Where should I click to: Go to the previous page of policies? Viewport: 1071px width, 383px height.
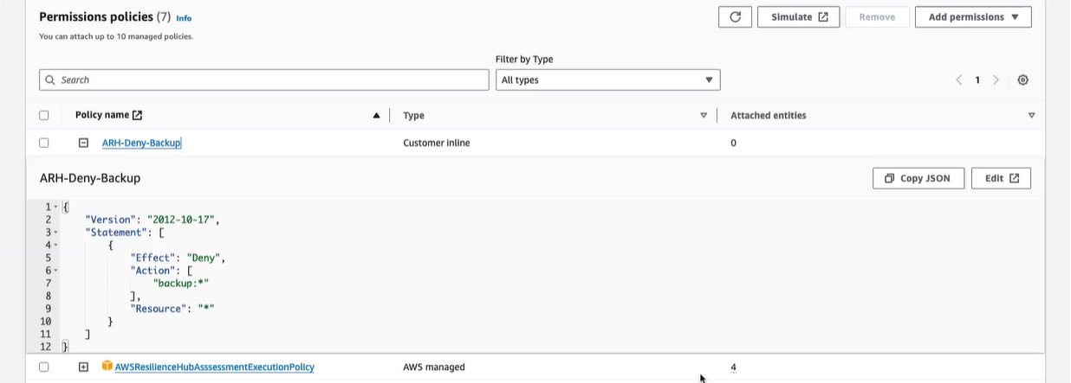[x=959, y=80]
